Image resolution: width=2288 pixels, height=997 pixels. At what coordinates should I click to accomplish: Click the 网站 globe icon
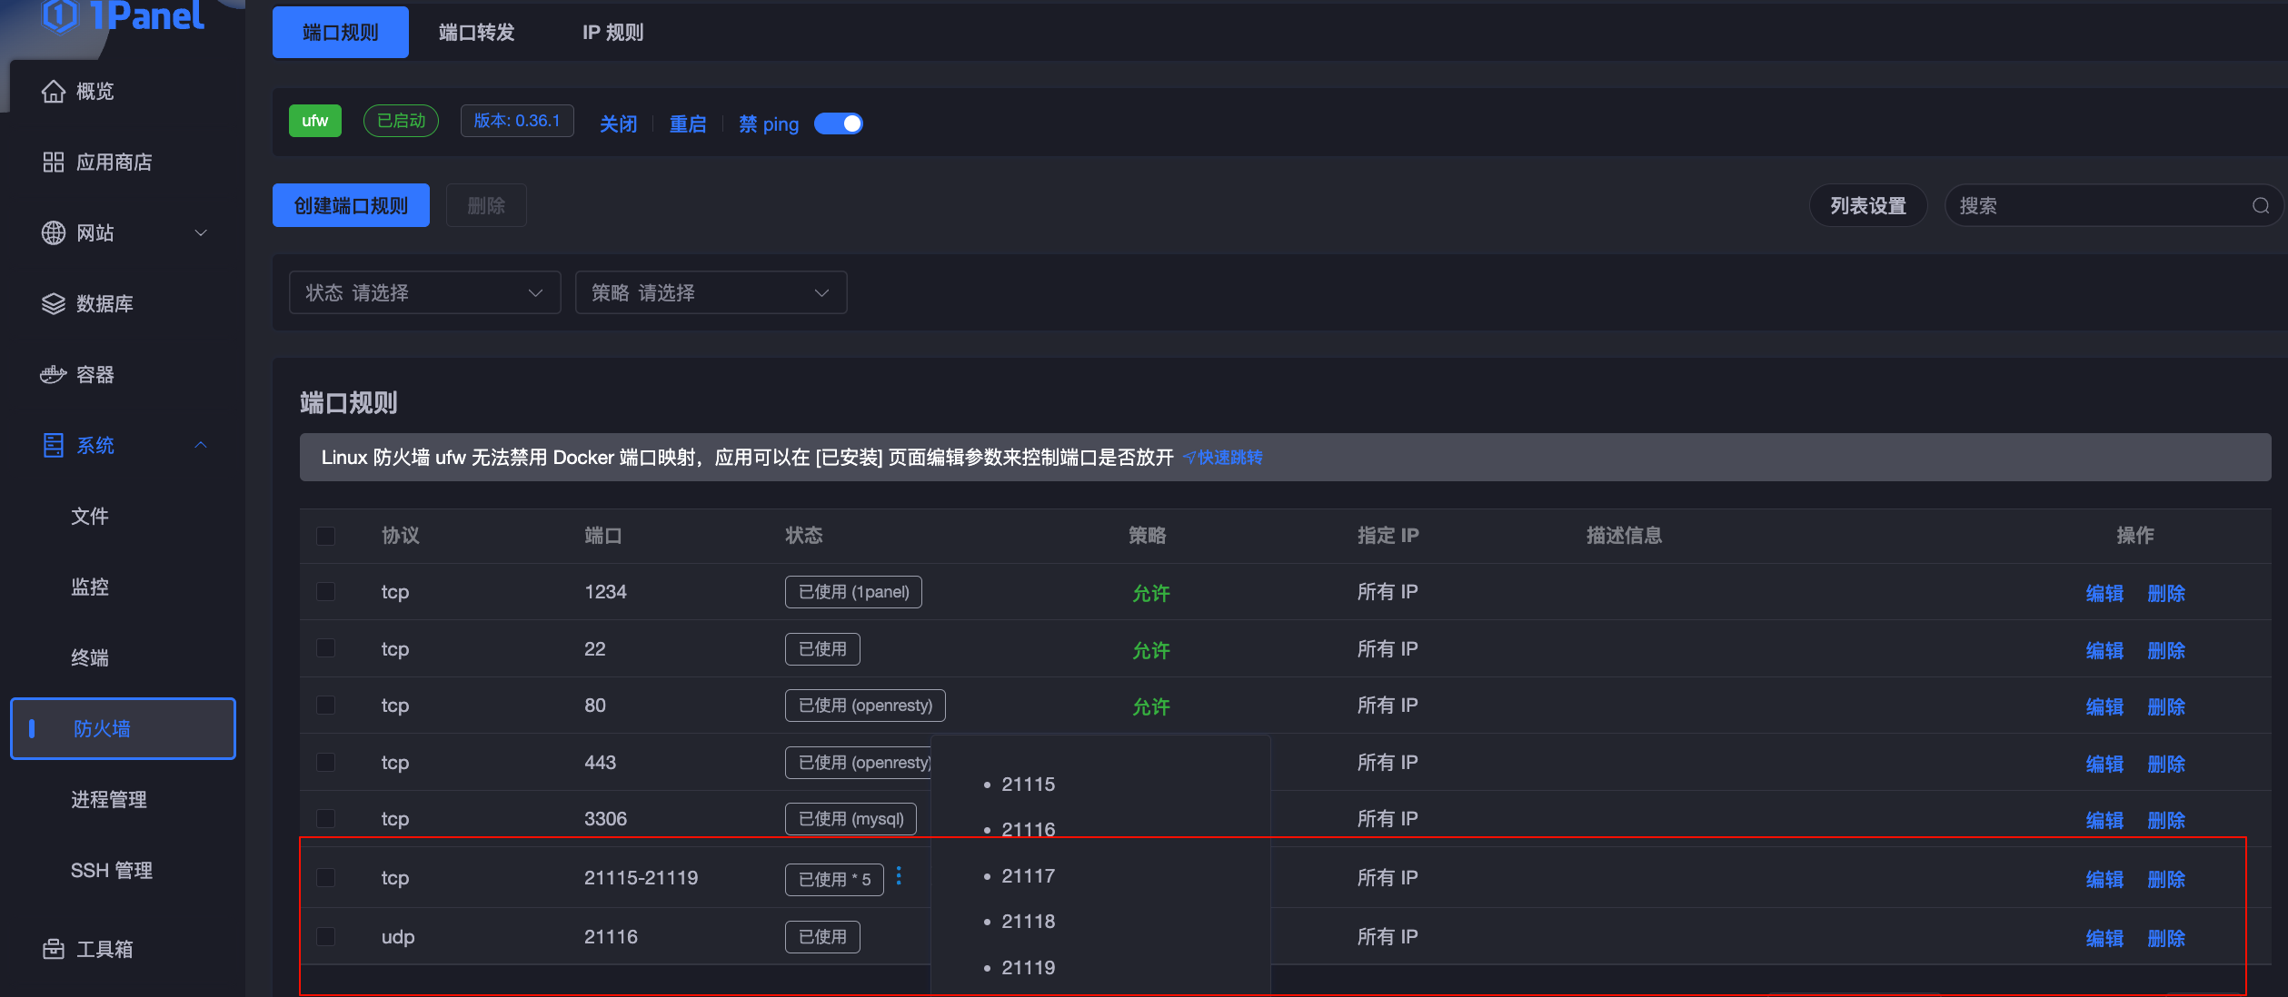(x=54, y=233)
